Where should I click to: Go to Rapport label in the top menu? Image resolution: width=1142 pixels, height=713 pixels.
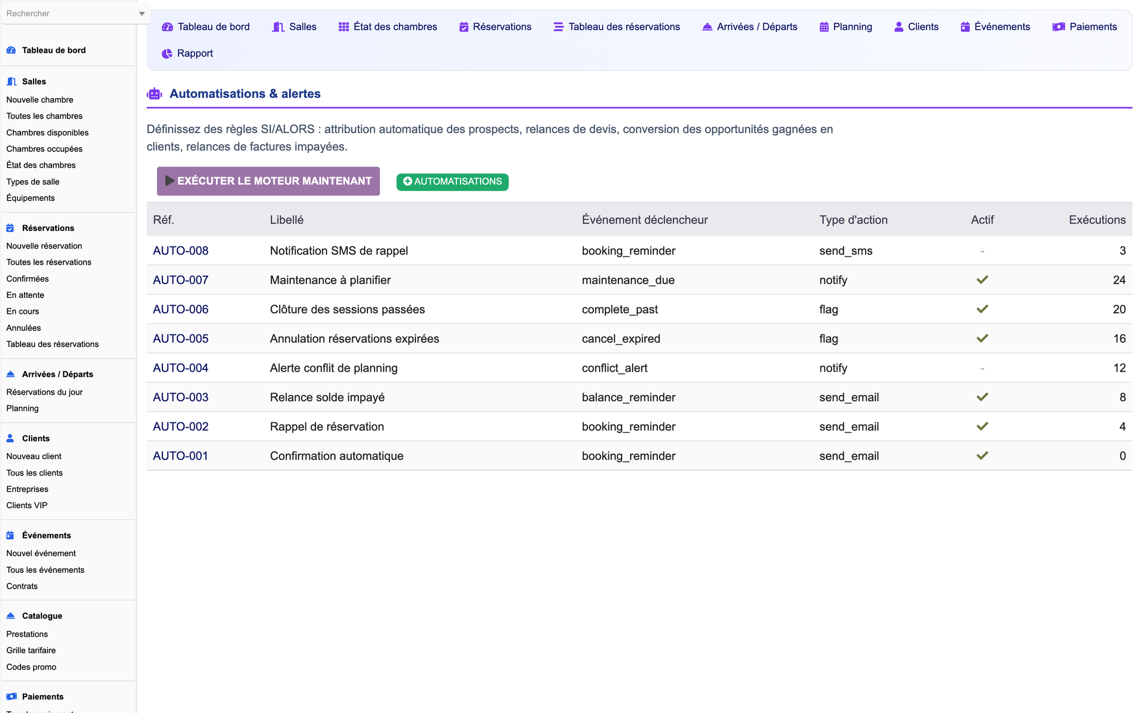195,53
